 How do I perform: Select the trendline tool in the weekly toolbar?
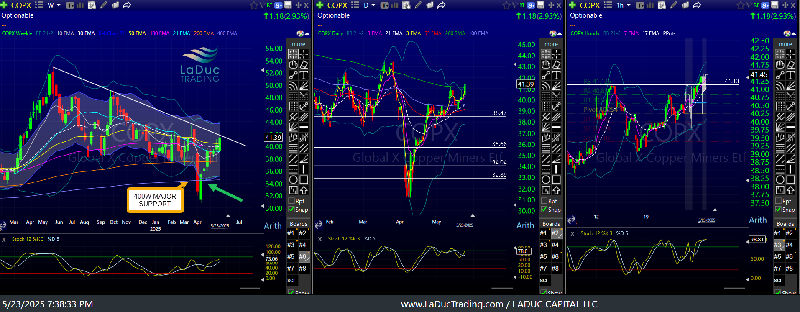pyautogui.click(x=293, y=75)
